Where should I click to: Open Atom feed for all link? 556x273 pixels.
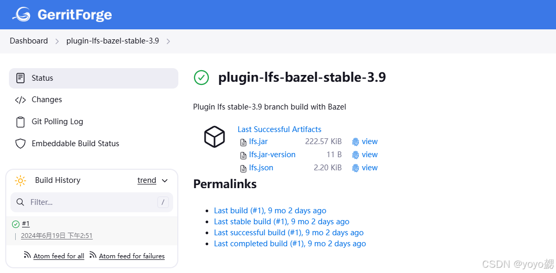click(x=59, y=256)
